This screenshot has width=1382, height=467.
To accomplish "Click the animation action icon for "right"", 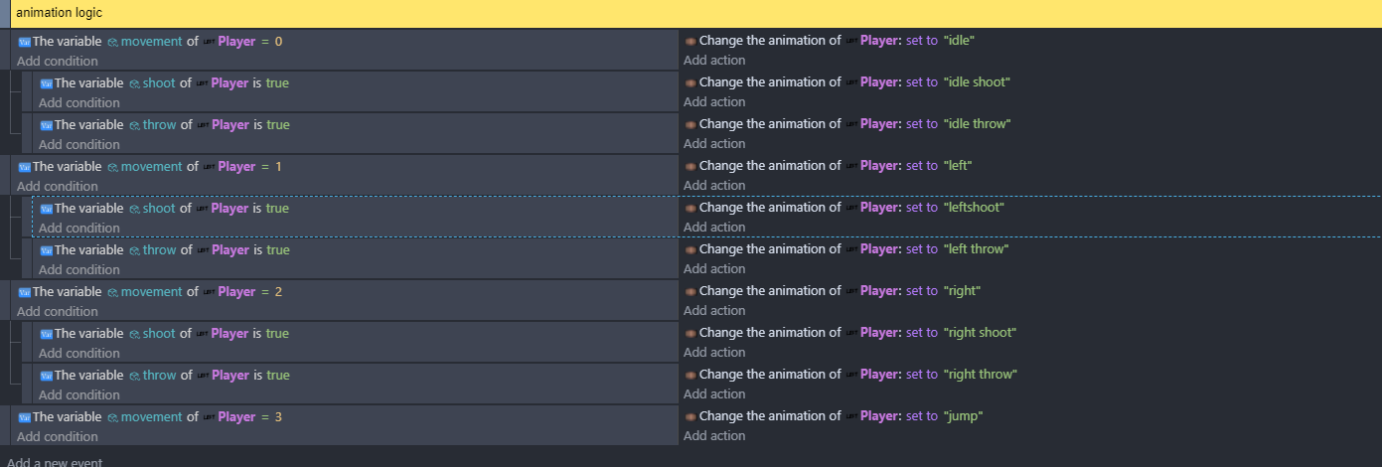I will (x=691, y=291).
